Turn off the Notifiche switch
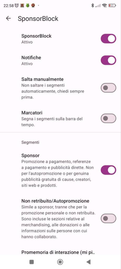The height and width of the screenshot is (269, 121). (x=108, y=60)
